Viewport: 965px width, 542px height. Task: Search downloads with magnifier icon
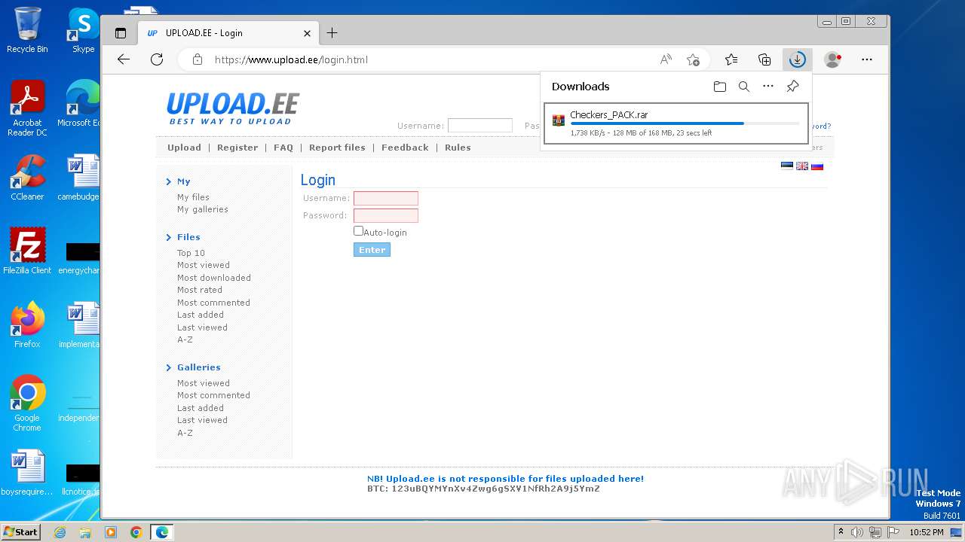click(x=744, y=87)
